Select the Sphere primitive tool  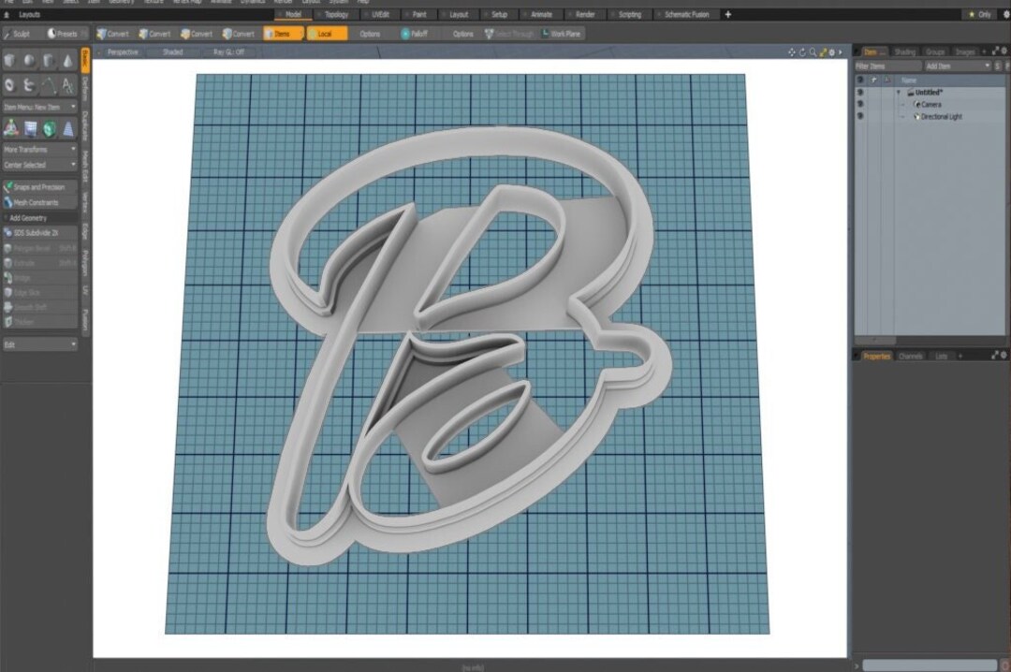29,61
